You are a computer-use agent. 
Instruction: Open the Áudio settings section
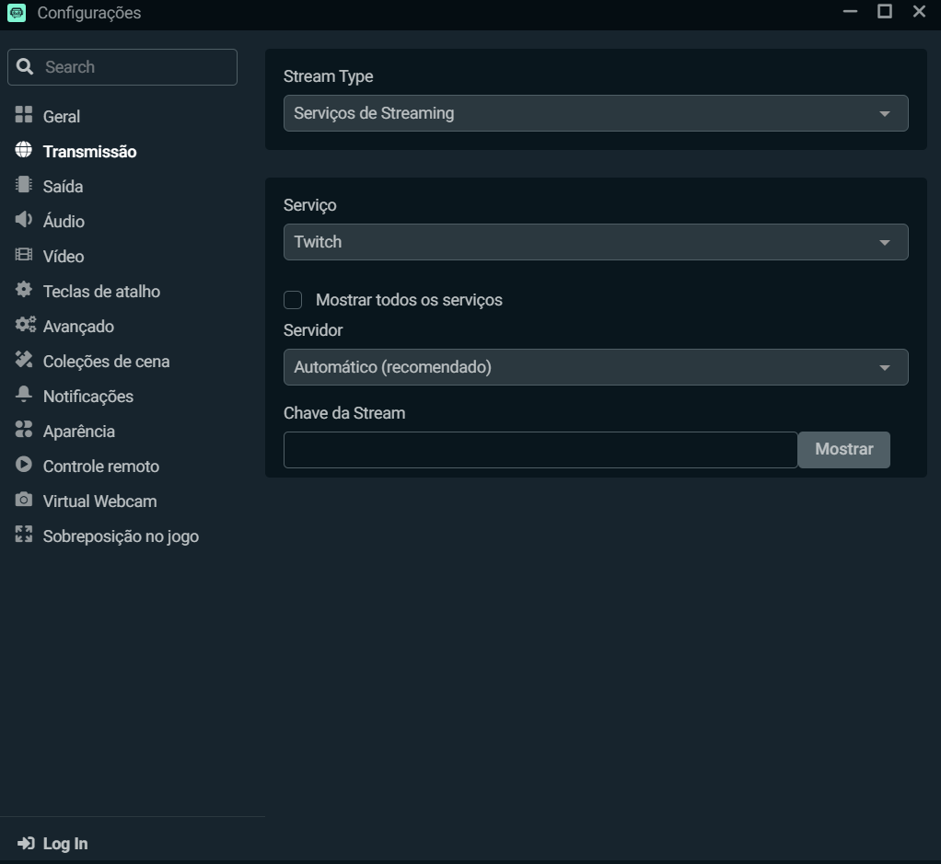click(x=64, y=221)
